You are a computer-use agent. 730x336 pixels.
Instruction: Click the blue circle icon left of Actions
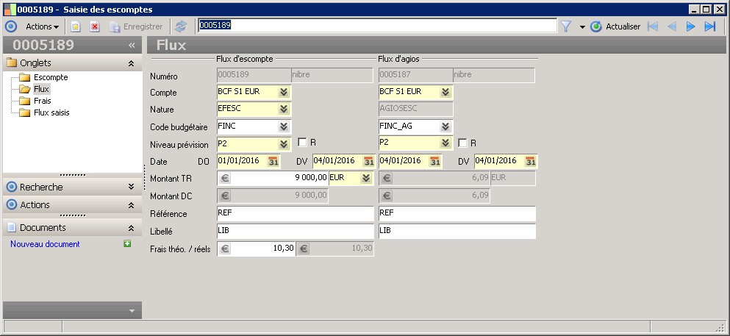tap(11, 26)
